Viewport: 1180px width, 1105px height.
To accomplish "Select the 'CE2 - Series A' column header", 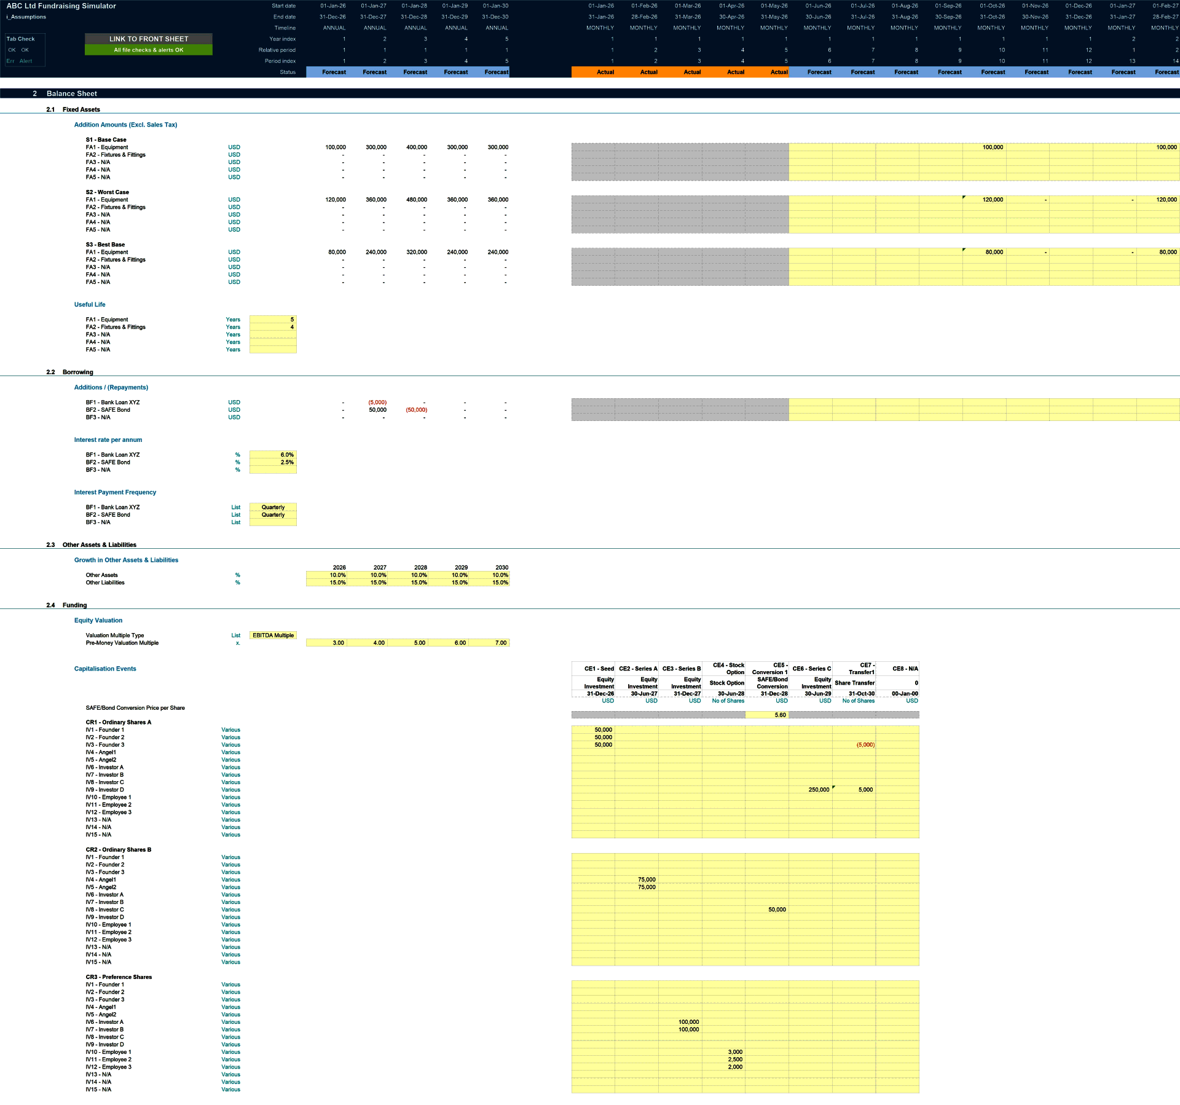I will (x=638, y=669).
